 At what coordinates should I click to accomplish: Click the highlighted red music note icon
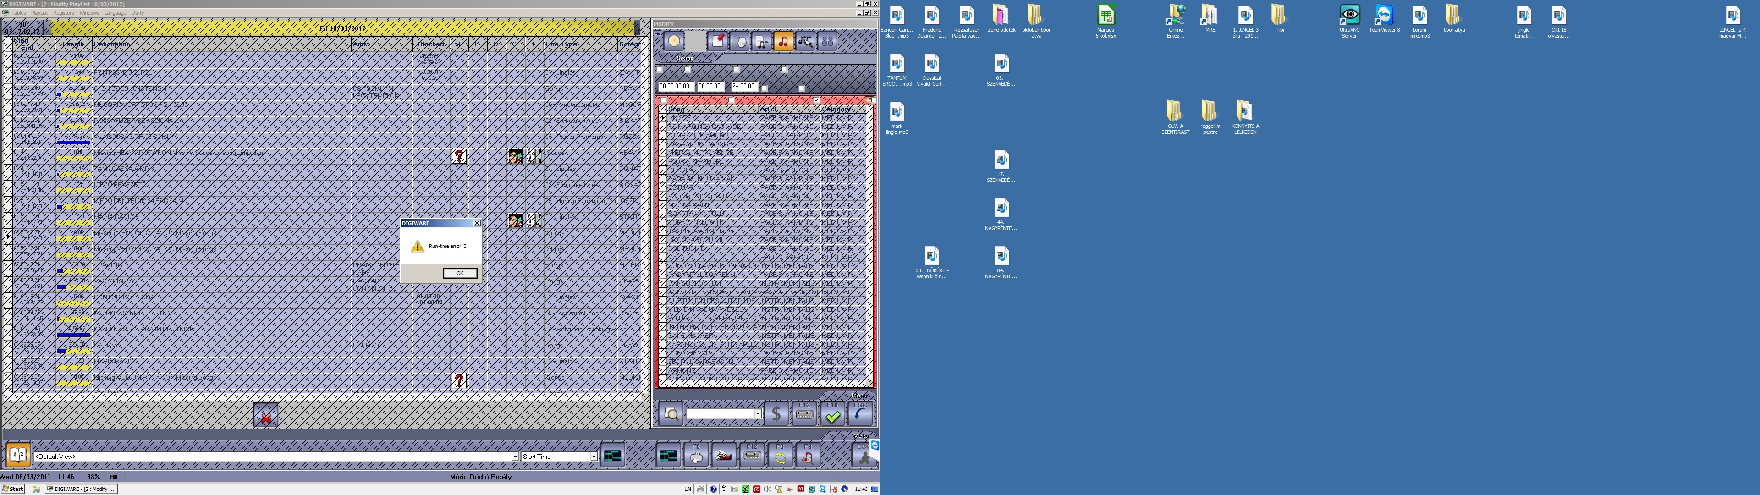[783, 41]
